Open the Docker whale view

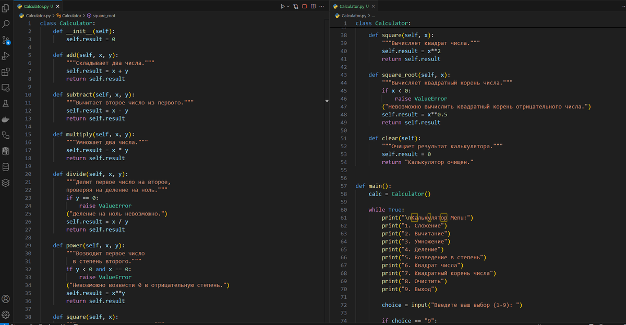(6, 119)
